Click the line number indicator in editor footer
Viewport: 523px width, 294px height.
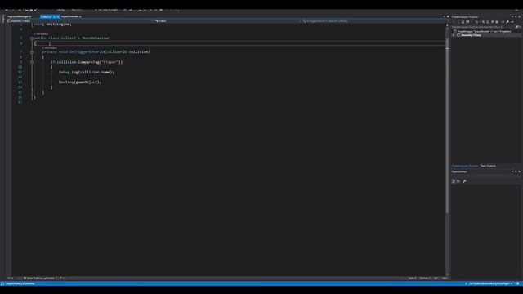click(412, 278)
